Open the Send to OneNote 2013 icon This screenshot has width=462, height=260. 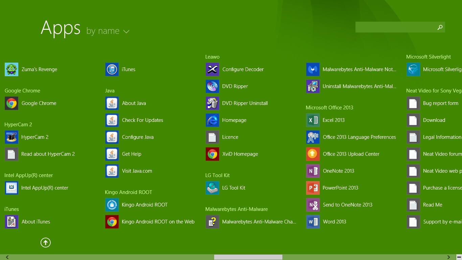(x=313, y=205)
